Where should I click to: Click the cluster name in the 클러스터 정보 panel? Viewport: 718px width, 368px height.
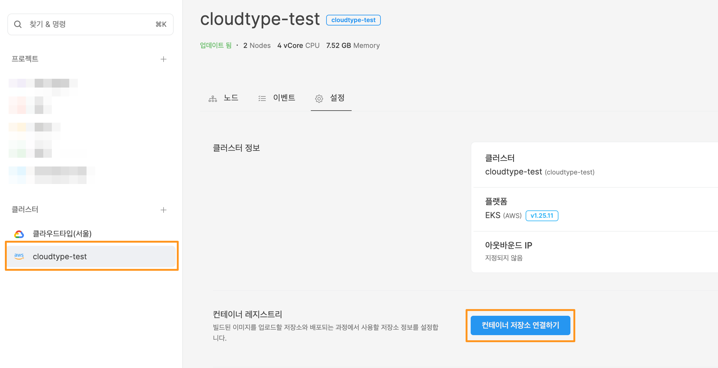[514, 172]
